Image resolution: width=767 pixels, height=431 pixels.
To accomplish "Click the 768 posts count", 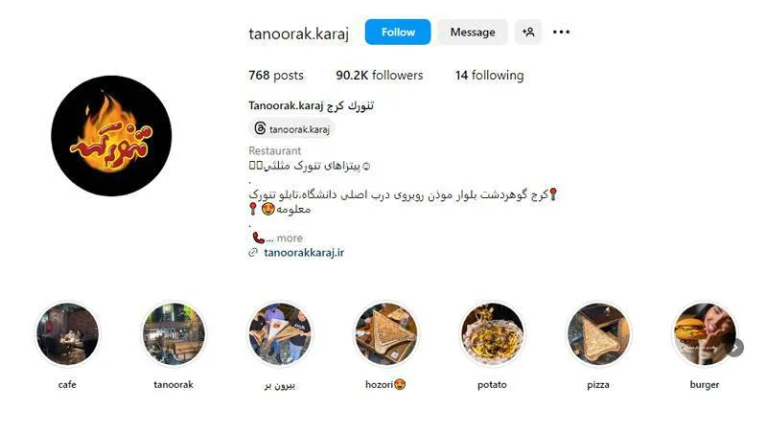I will tap(276, 76).
